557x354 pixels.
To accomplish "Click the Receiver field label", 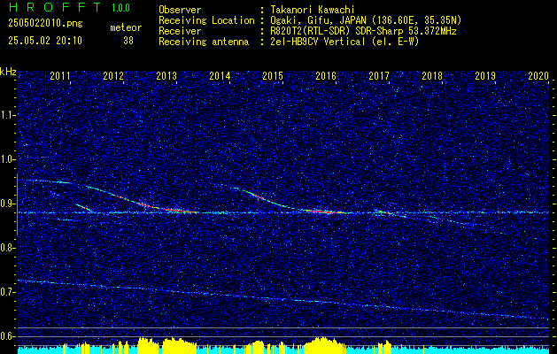I will [180, 31].
